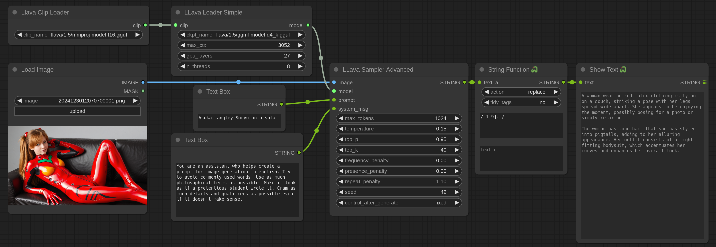The image size is (716, 247).
Task: Click STRING output socket on LLava Sampler Advanced
Action: (464, 82)
